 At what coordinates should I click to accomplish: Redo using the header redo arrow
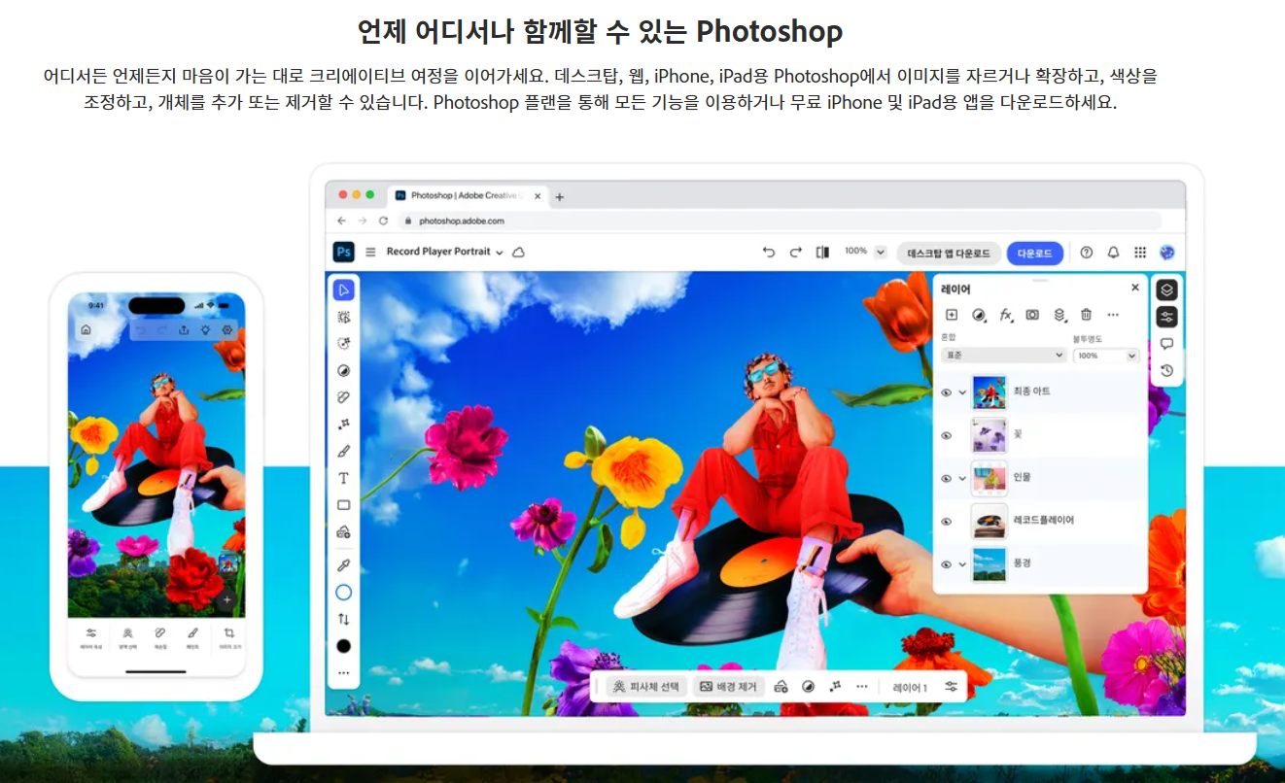coord(795,252)
